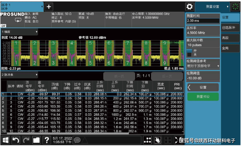Click the PROSUND screen cast icon
This screenshot has height=146, width=241.
[x=18, y=20]
